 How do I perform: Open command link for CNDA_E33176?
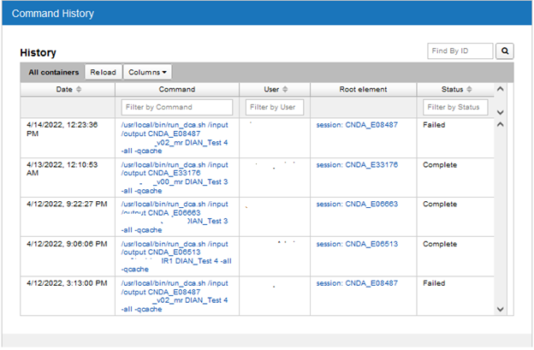pyautogui.click(x=175, y=178)
